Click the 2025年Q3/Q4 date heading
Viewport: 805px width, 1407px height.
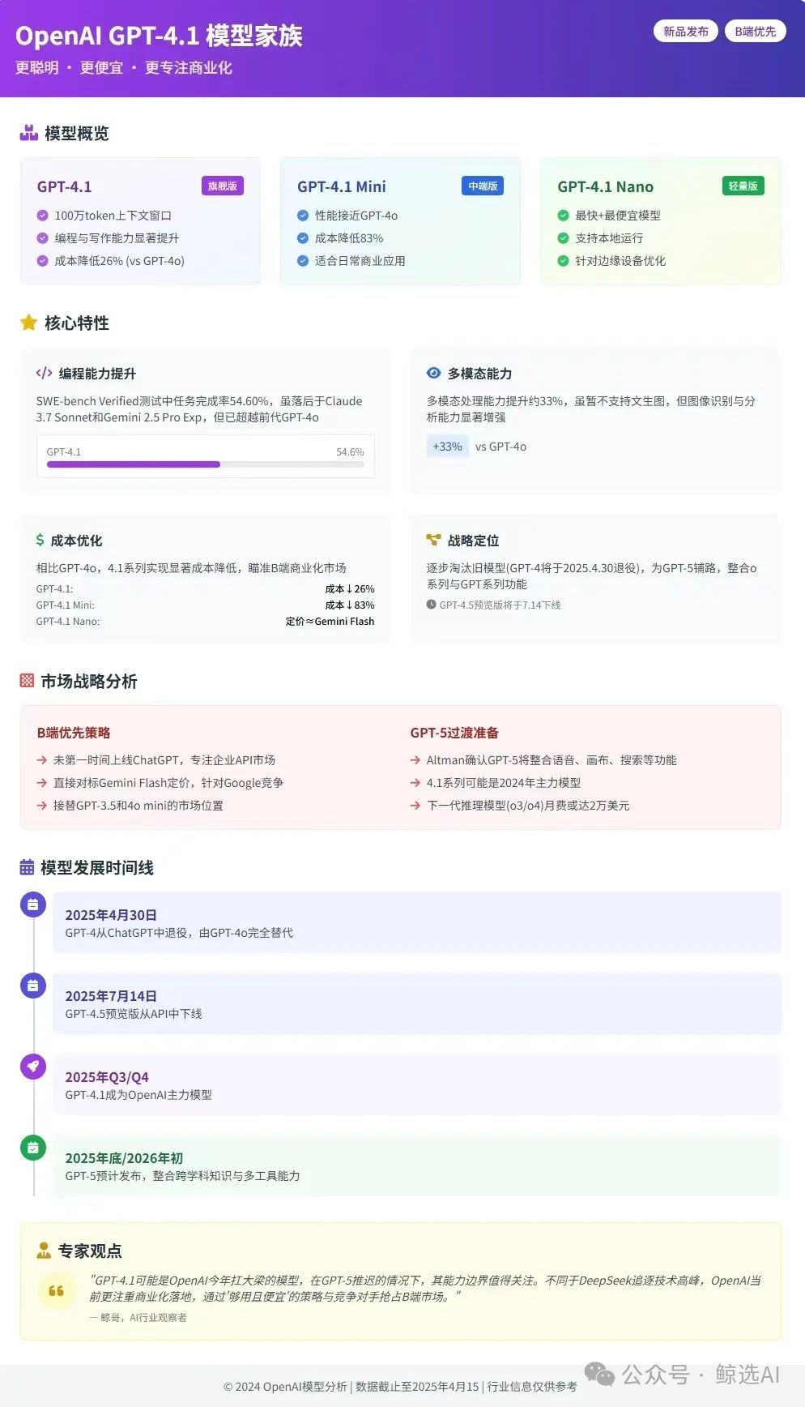[x=107, y=1077]
